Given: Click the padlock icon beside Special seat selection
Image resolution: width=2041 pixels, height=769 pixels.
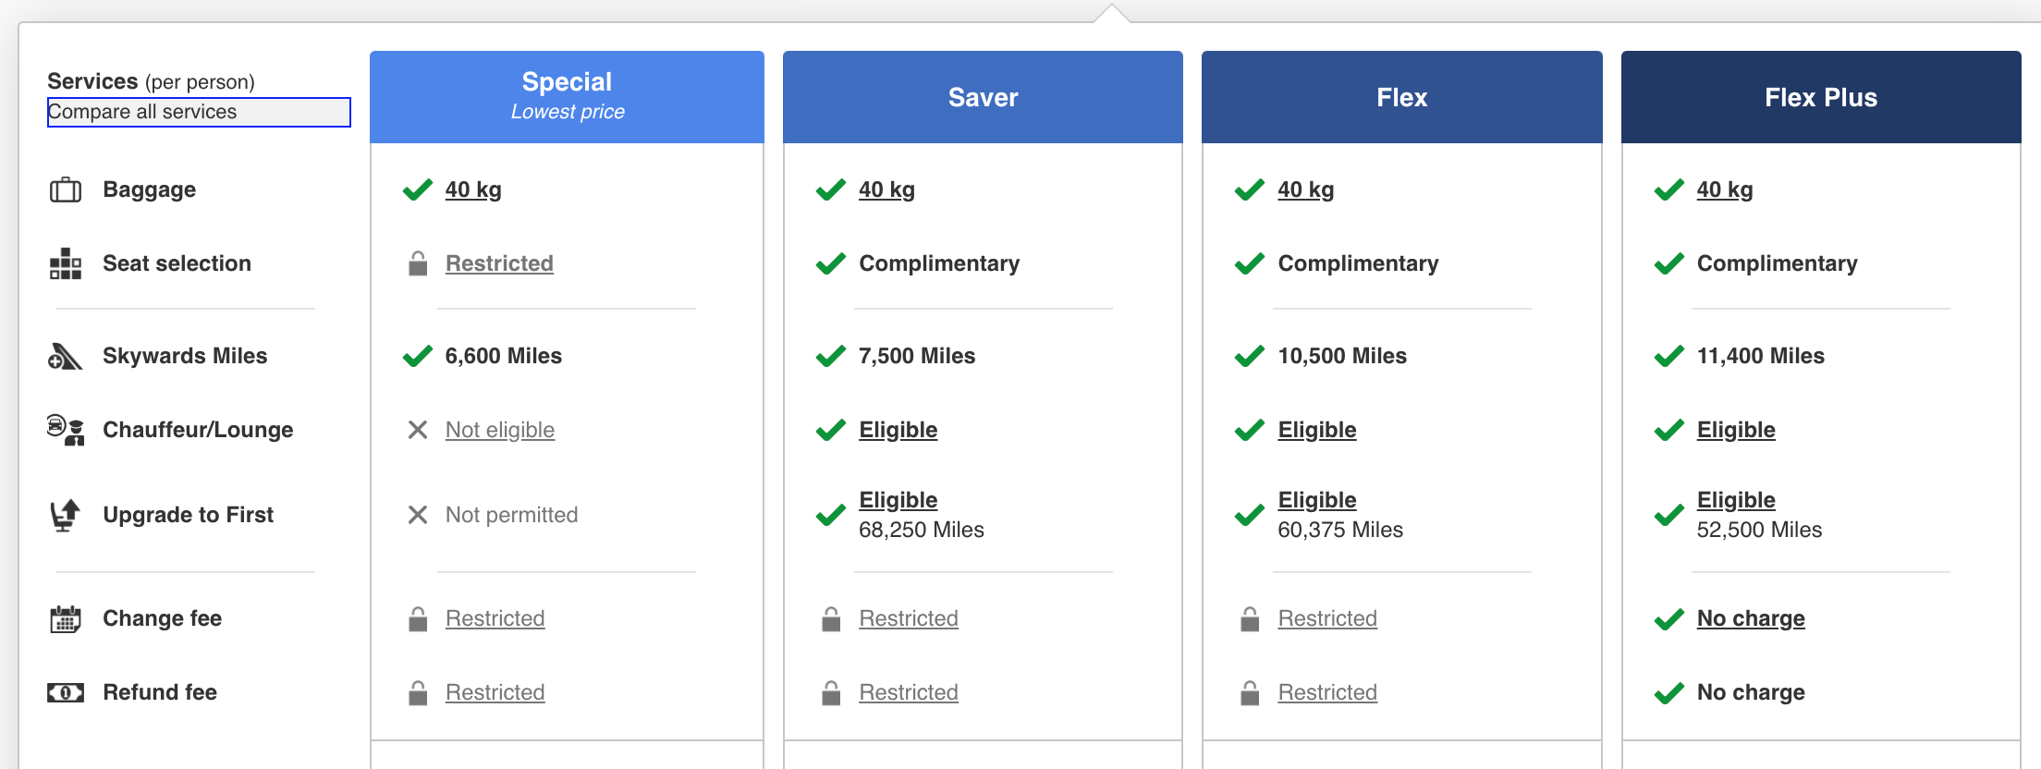Looking at the screenshot, I should pyautogui.click(x=418, y=263).
